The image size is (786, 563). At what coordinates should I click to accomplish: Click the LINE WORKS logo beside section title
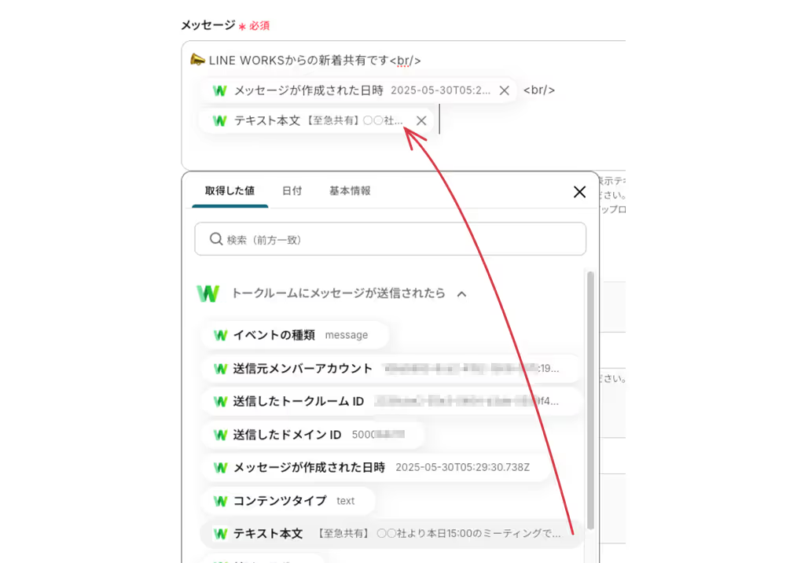(208, 293)
